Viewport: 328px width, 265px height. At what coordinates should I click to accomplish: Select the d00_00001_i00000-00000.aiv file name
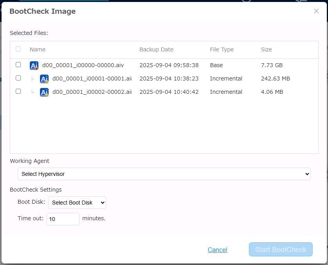click(83, 65)
